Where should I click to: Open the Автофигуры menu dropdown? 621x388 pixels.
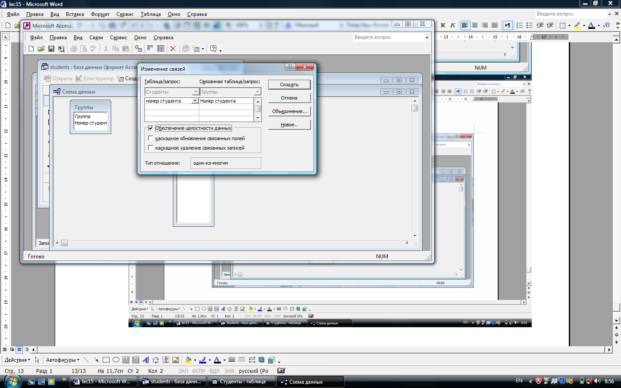pyautogui.click(x=63, y=360)
